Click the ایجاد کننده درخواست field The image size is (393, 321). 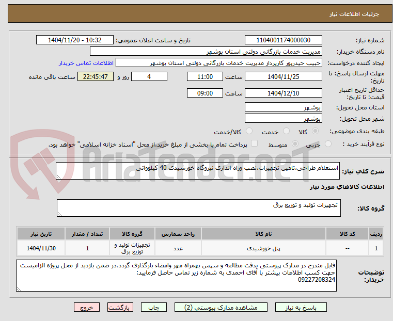click(219, 63)
